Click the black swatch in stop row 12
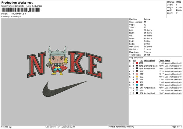The image size is (183, 129). pyautogui.click(x=137, y=93)
